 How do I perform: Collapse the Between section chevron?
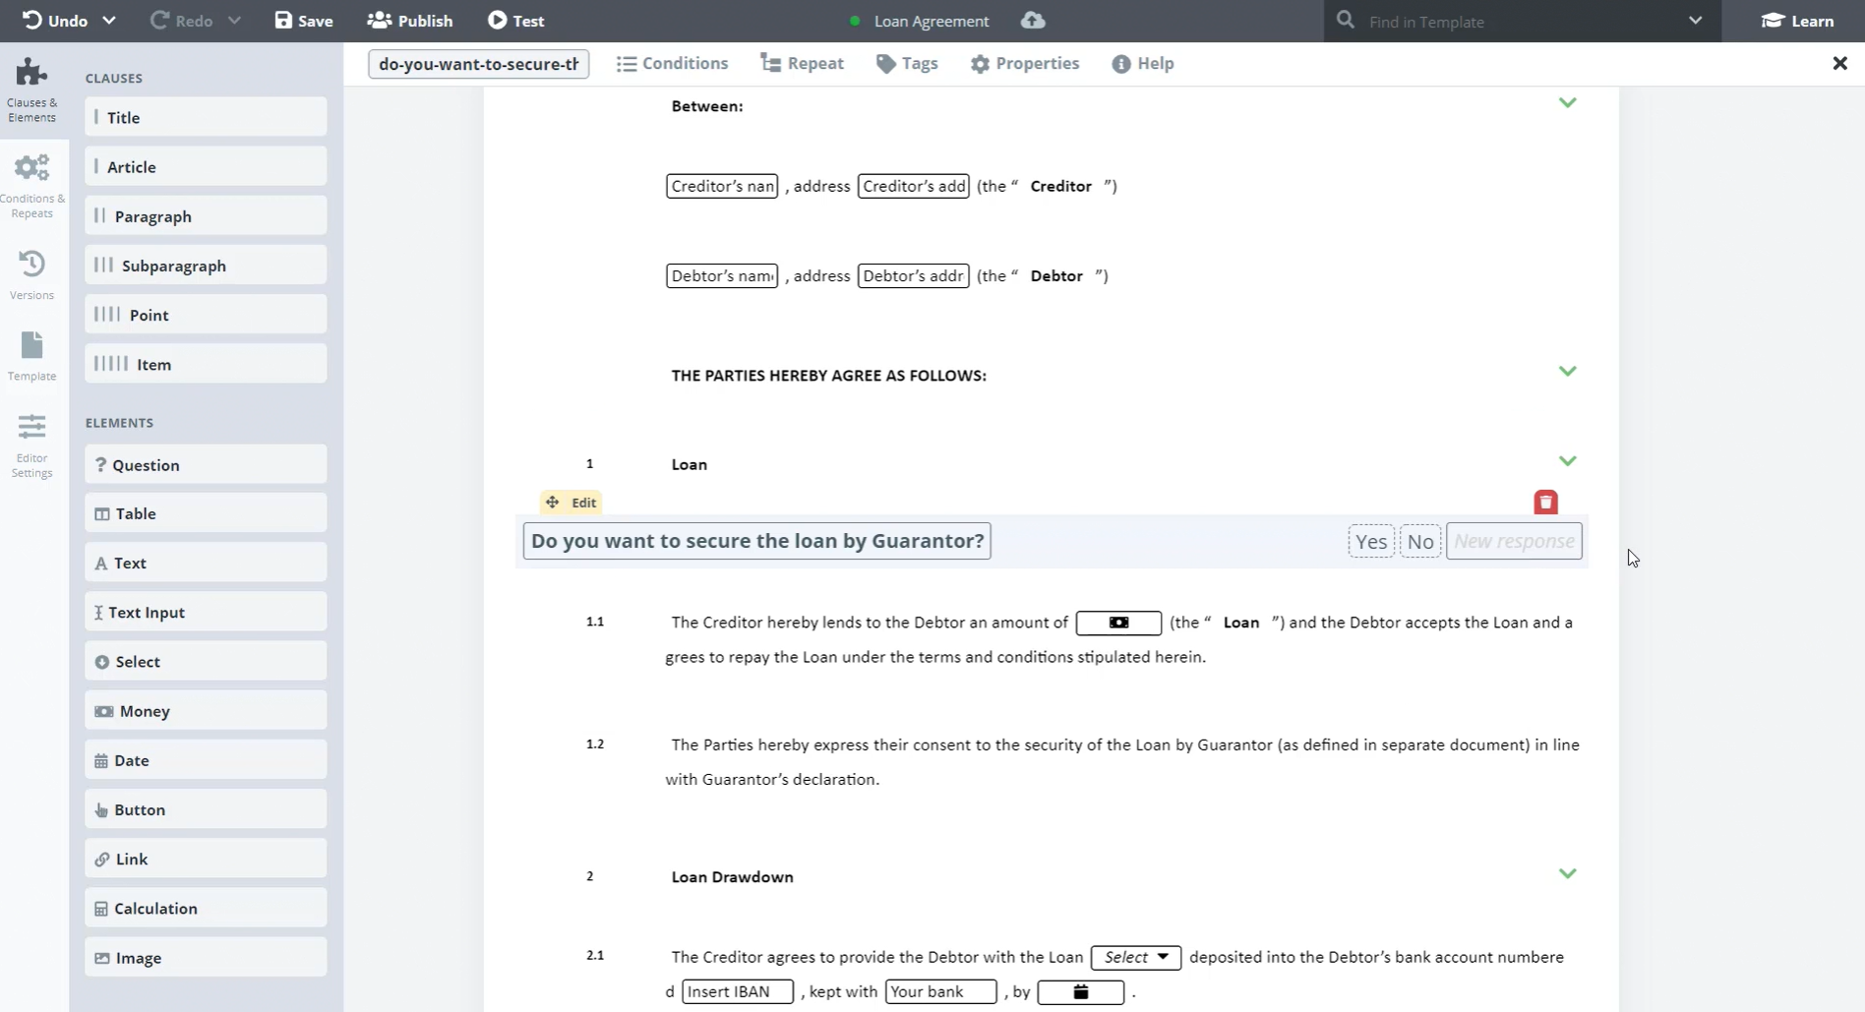[1567, 102]
